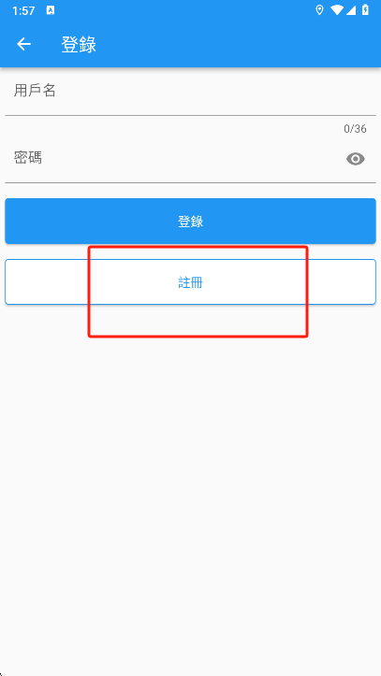Image resolution: width=381 pixels, height=676 pixels.
Task: Click the outlined 註冊 button
Action: [x=190, y=282]
